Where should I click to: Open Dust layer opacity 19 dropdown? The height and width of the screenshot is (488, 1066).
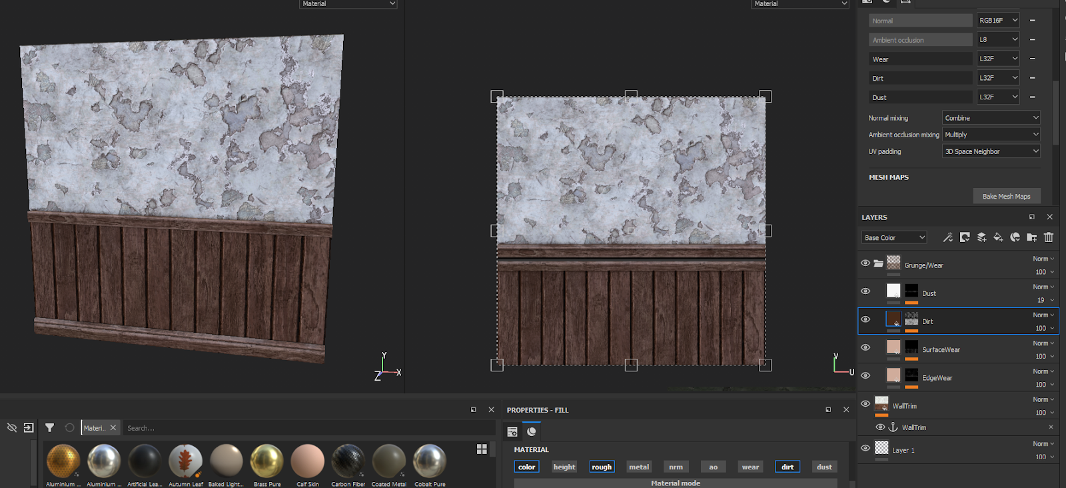coord(1045,300)
